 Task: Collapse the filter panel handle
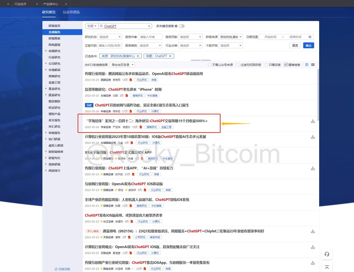click(201, 60)
